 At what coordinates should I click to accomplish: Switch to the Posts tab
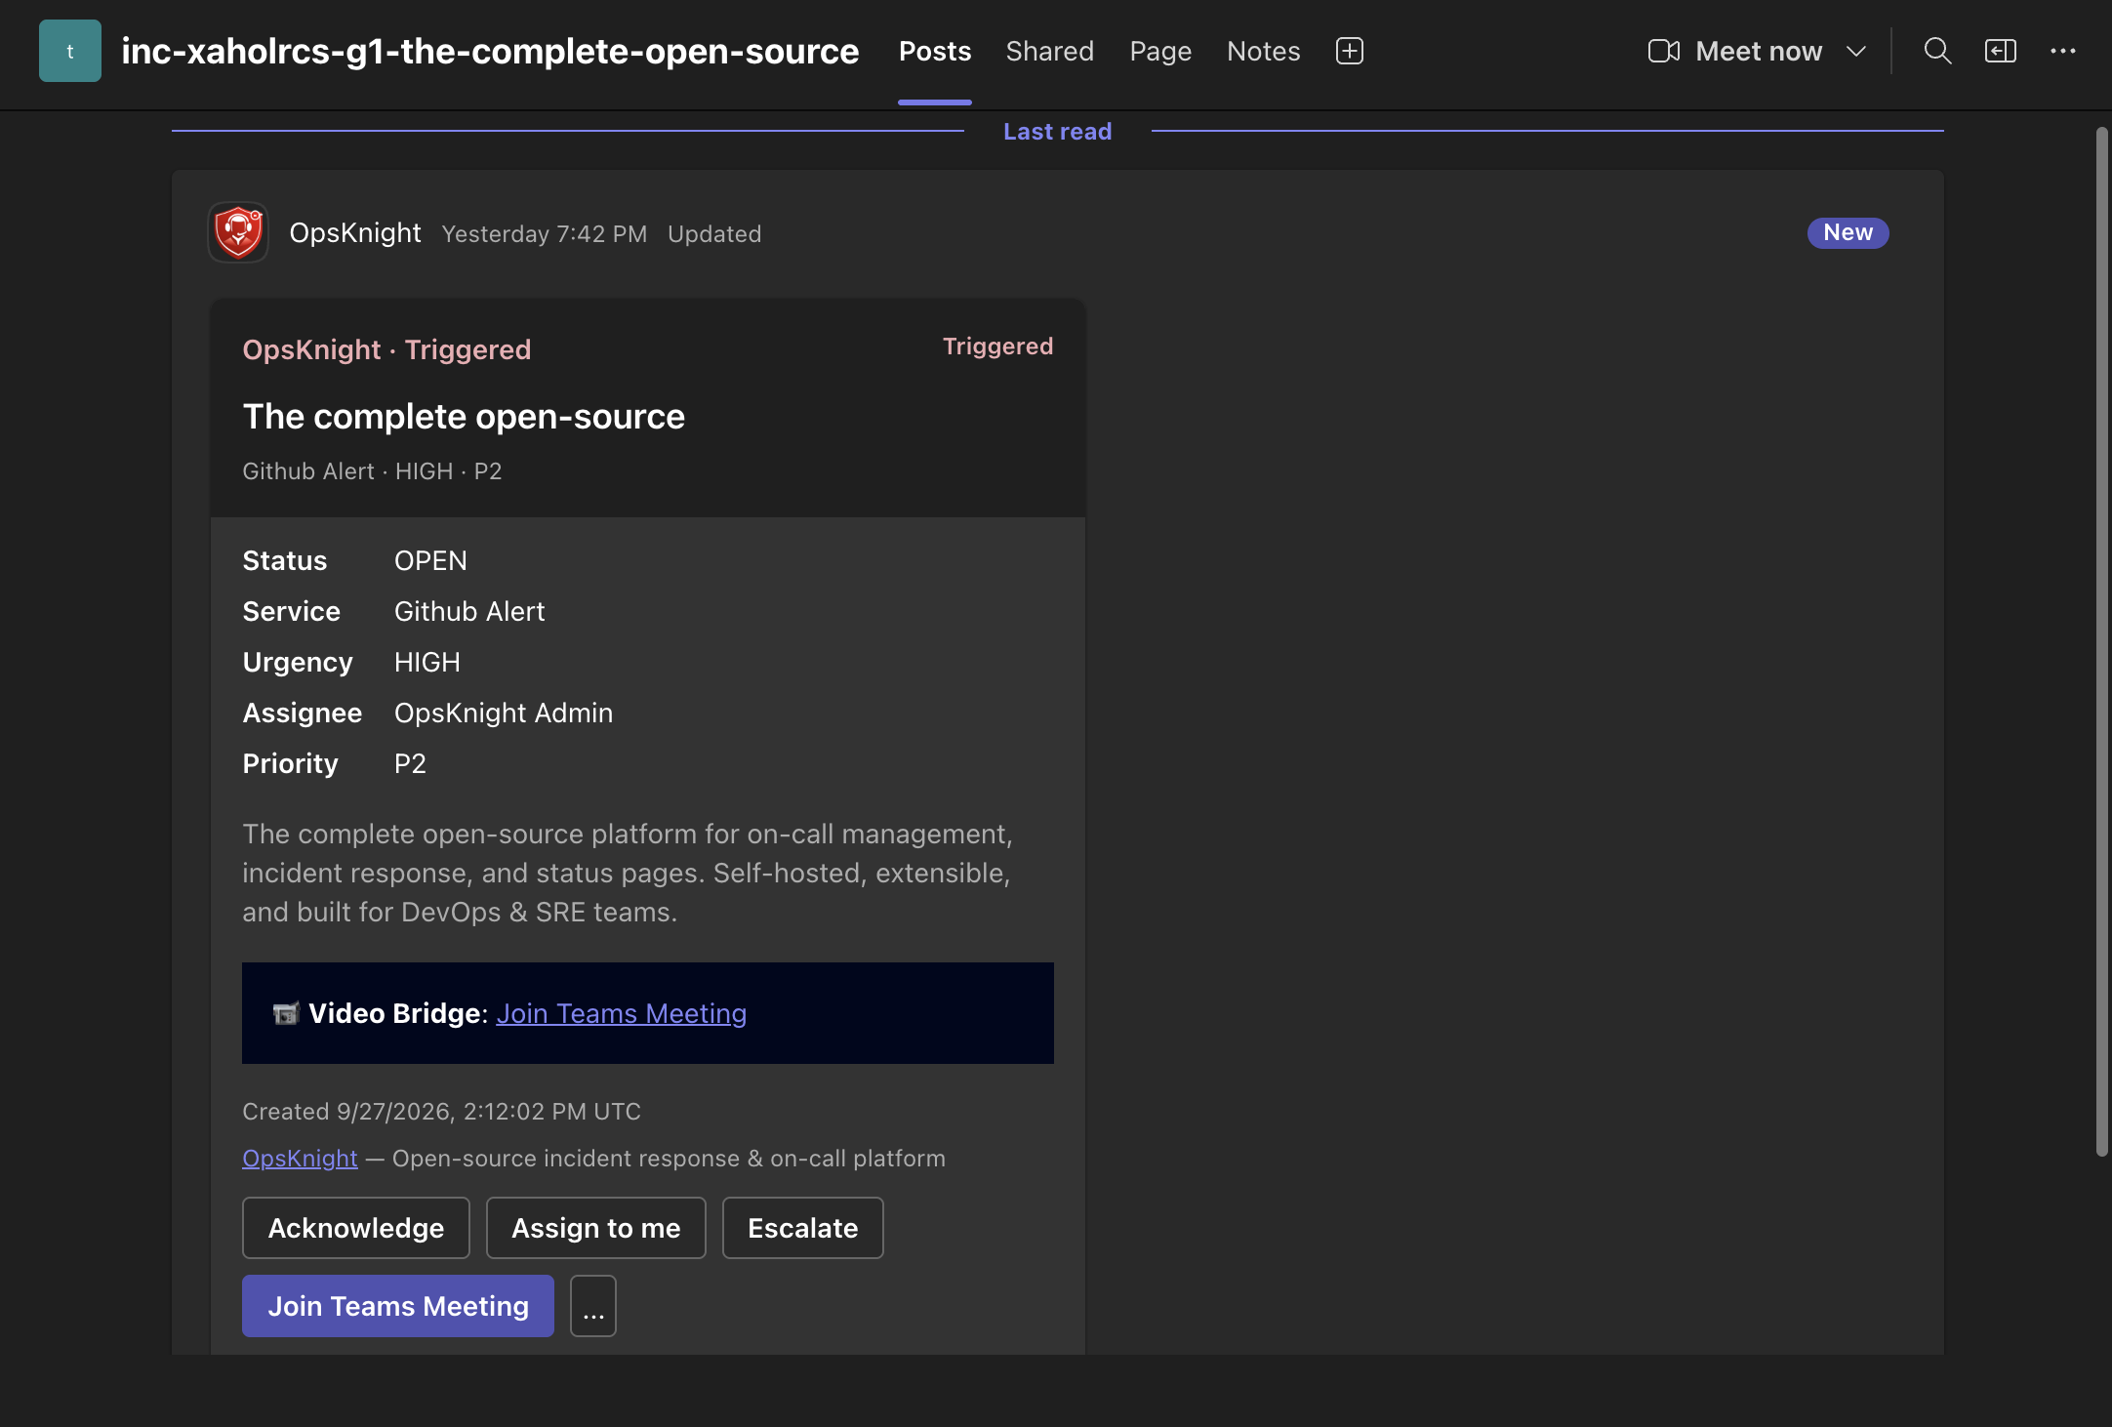pos(935,51)
